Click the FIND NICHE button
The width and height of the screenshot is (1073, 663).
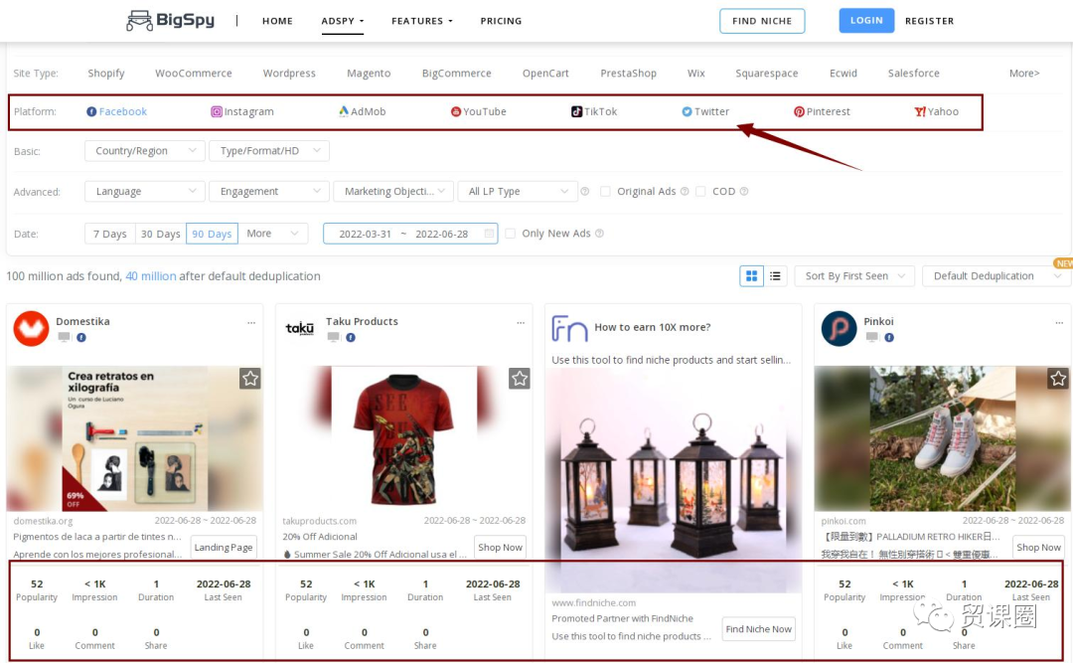click(762, 21)
